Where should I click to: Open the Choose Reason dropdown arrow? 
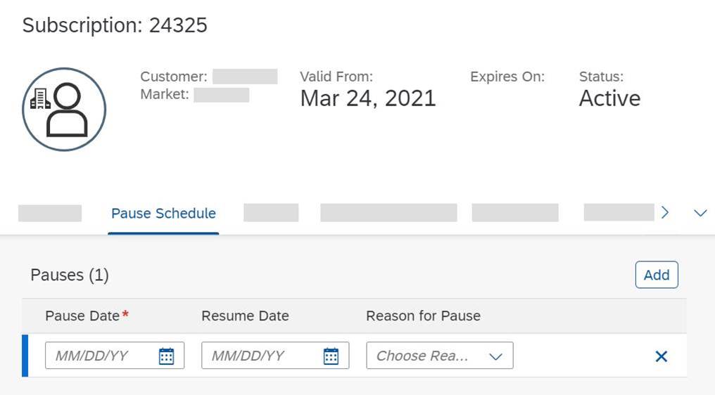(x=495, y=356)
